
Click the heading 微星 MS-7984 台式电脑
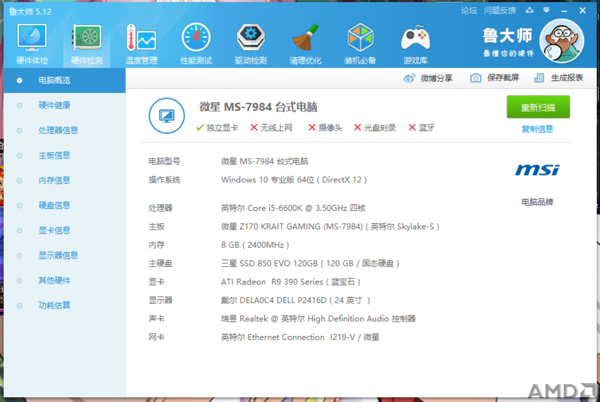(x=258, y=107)
